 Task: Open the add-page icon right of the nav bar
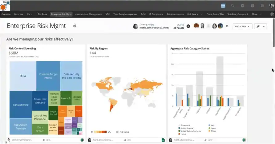tap(272, 15)
